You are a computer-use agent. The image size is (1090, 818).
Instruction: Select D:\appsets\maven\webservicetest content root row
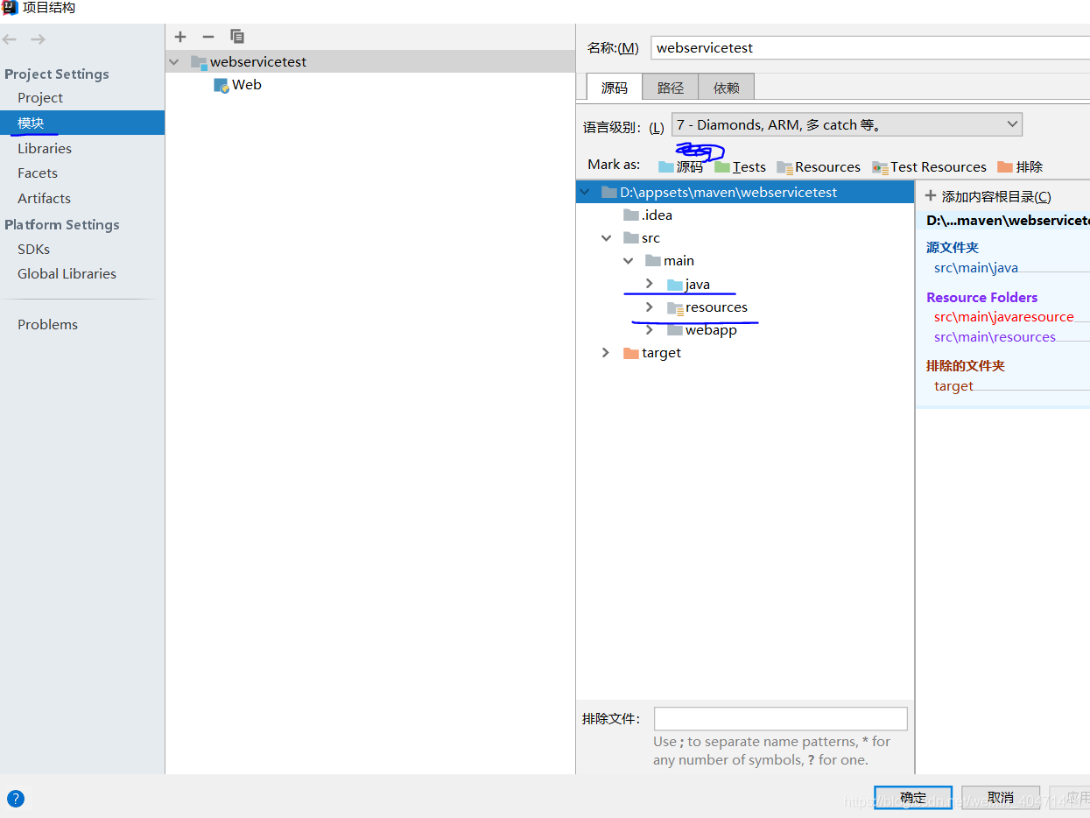point(745,192)
